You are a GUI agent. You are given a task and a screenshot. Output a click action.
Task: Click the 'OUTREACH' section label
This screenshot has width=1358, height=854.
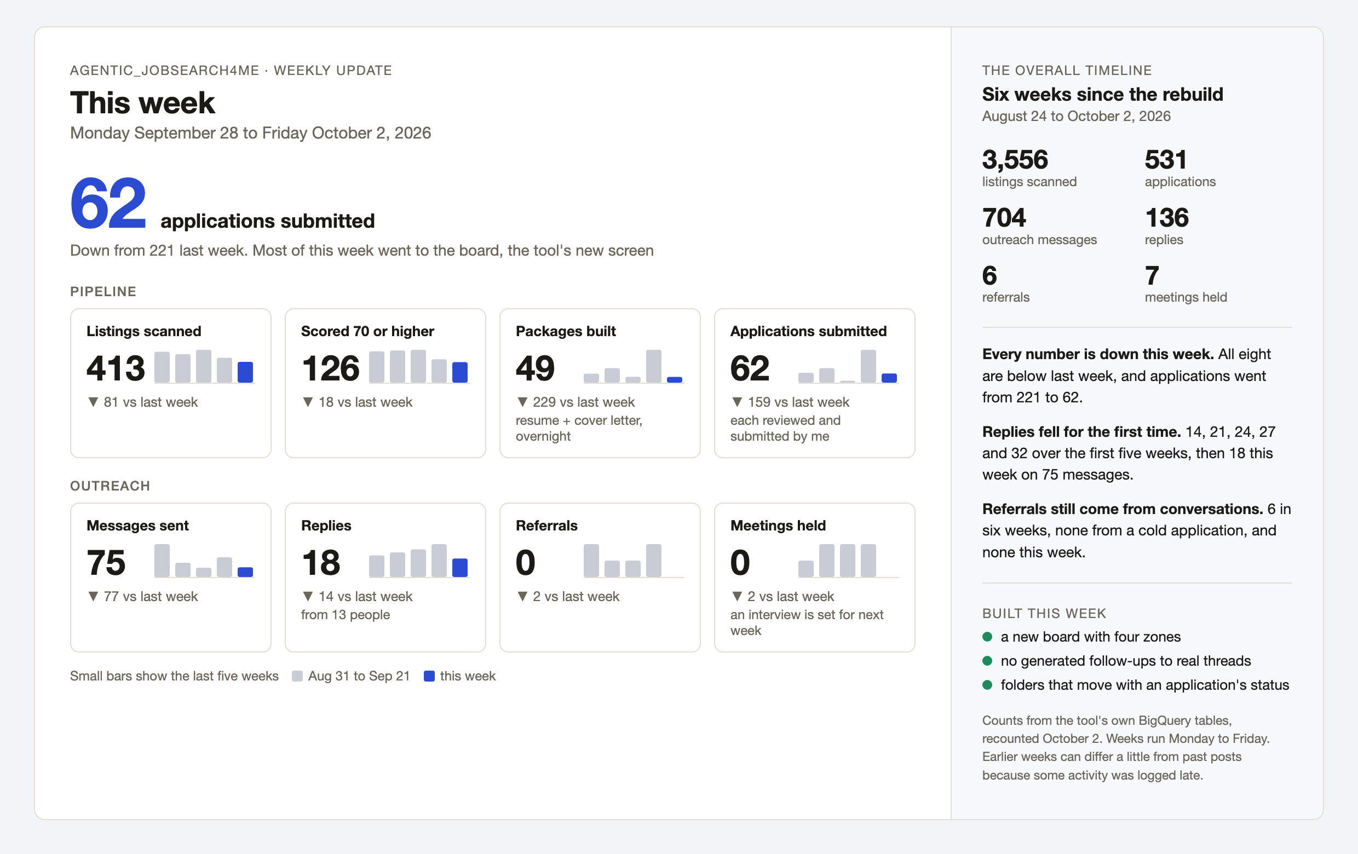coord(110,486)
